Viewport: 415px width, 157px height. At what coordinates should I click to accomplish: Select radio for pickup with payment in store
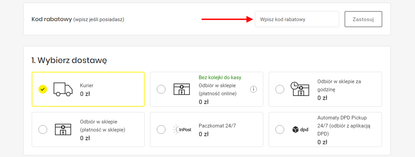[43, 129]
